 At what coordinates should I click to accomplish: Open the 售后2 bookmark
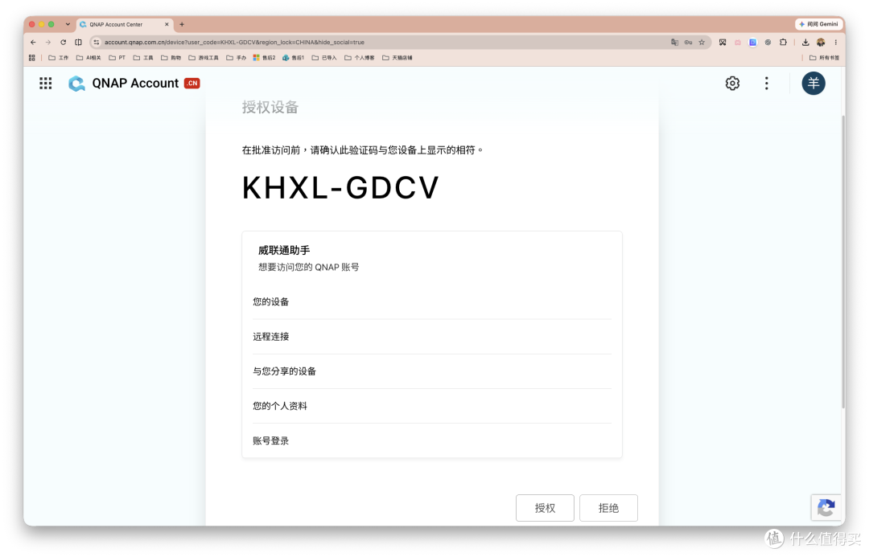tap(264, 58)
